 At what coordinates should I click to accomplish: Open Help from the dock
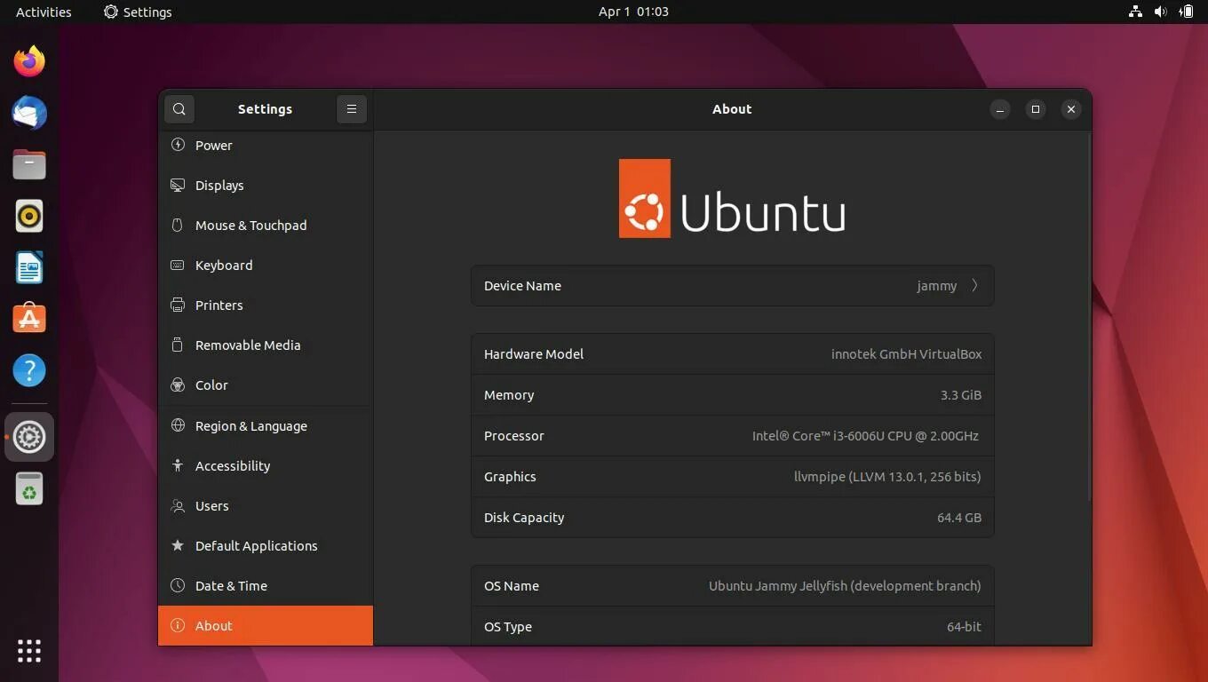[x=29, y=370]
